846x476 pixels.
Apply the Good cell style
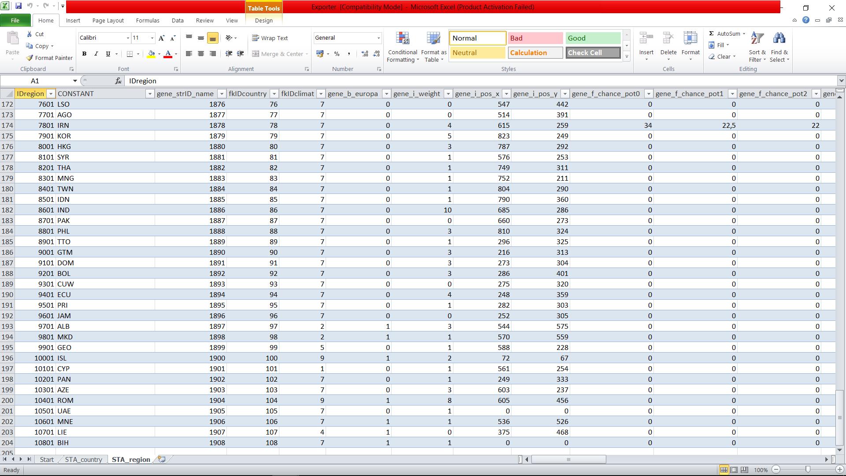point(593,38)
